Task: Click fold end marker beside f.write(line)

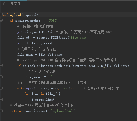Action: pos(1,100)
